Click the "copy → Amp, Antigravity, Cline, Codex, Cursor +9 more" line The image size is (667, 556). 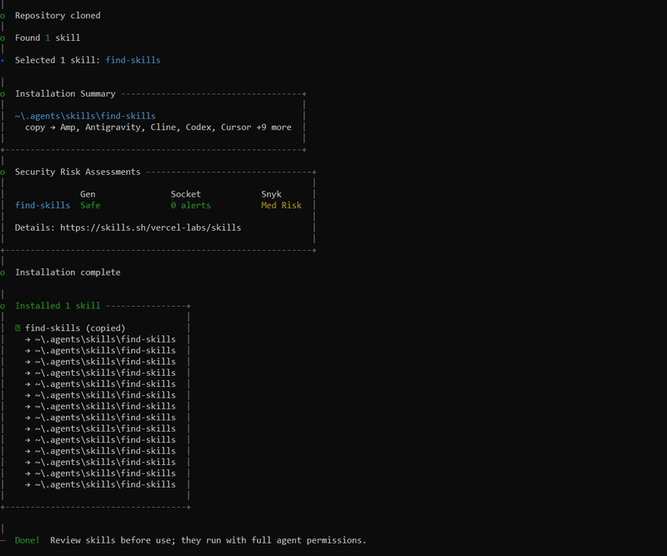[158, 128]
